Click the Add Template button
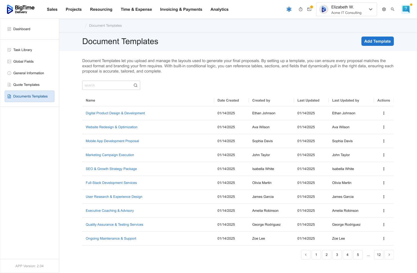 pos(377,41)
